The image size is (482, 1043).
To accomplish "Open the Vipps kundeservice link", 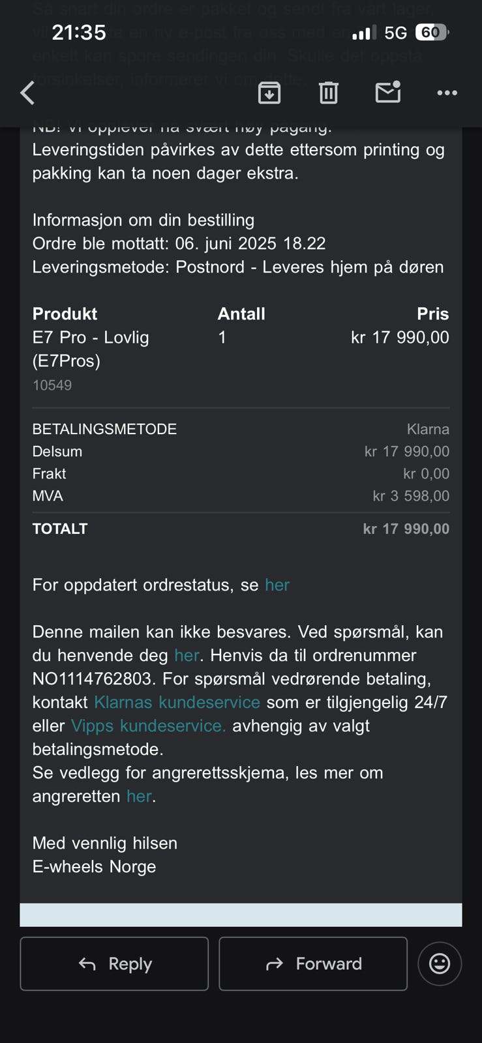I will (x=148, y=726).
